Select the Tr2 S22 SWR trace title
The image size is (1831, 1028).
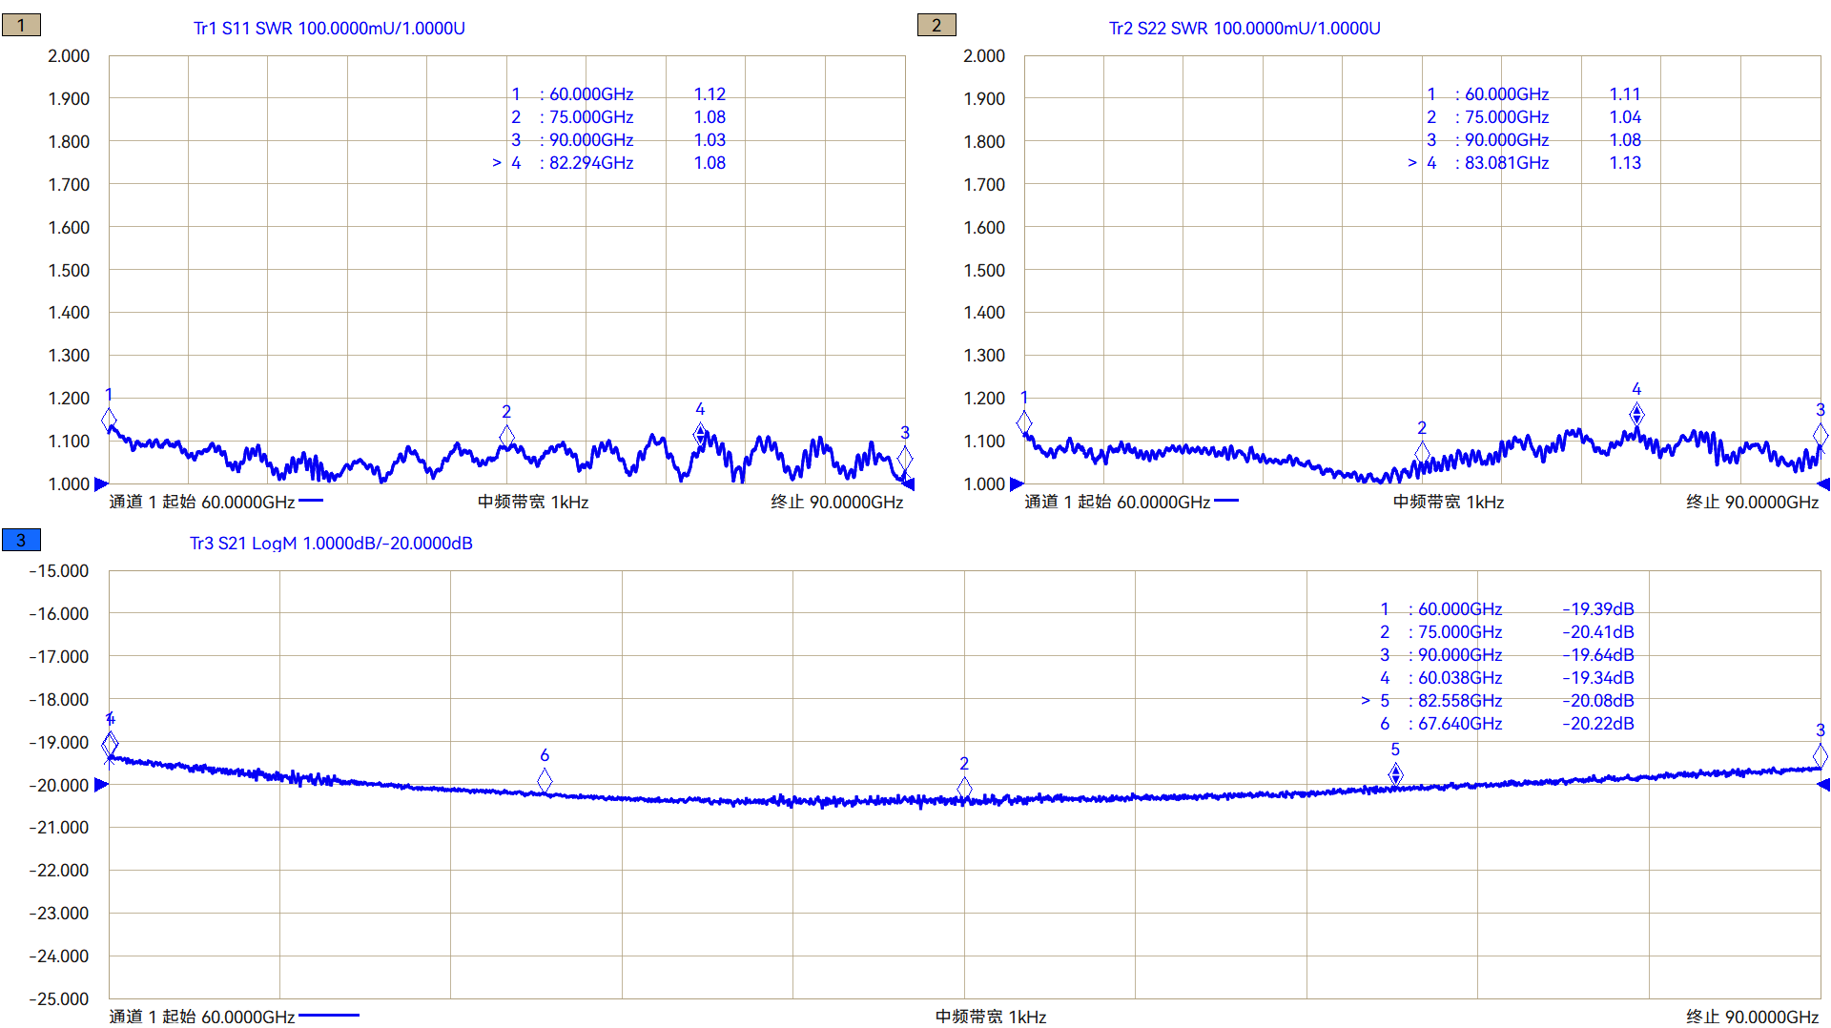pos(1244,29)
